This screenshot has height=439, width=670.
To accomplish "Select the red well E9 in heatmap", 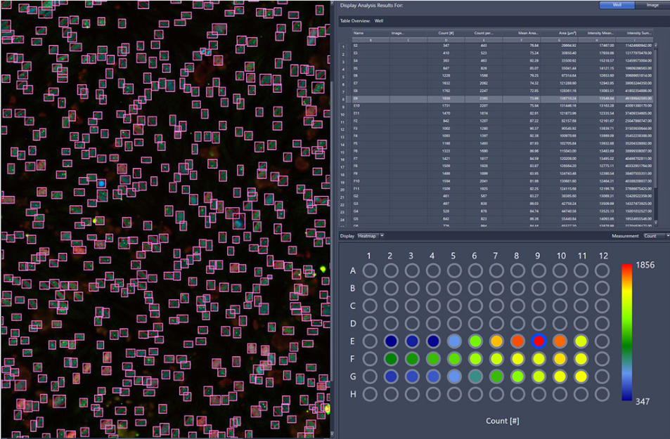I will click(539, 341).
